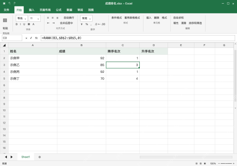Open 套用表格格式 table format menu
The height and width of the screenshot is (166, 237).
132,18
